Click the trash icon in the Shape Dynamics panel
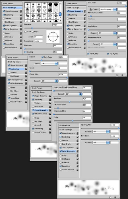This screenshot has height=199, width=128. [122, 75]
